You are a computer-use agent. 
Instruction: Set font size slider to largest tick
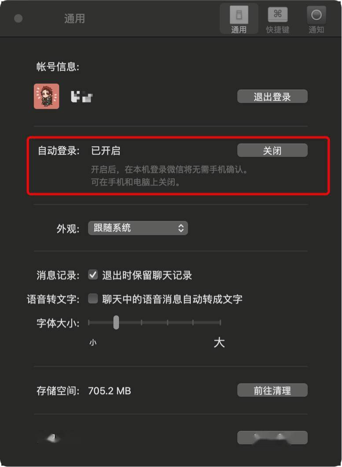(x=220, y=322)
